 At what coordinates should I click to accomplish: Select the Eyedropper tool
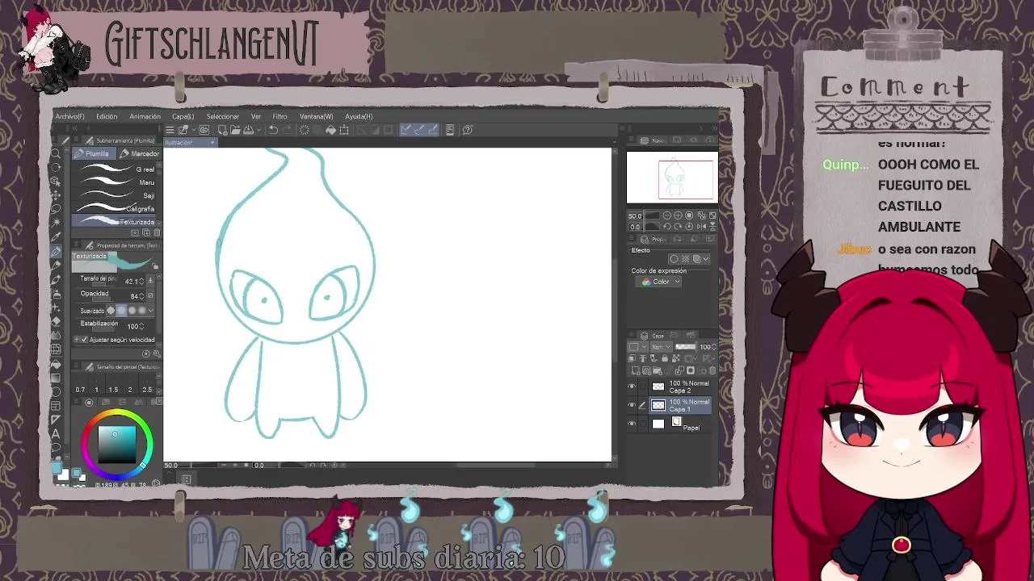56,236
